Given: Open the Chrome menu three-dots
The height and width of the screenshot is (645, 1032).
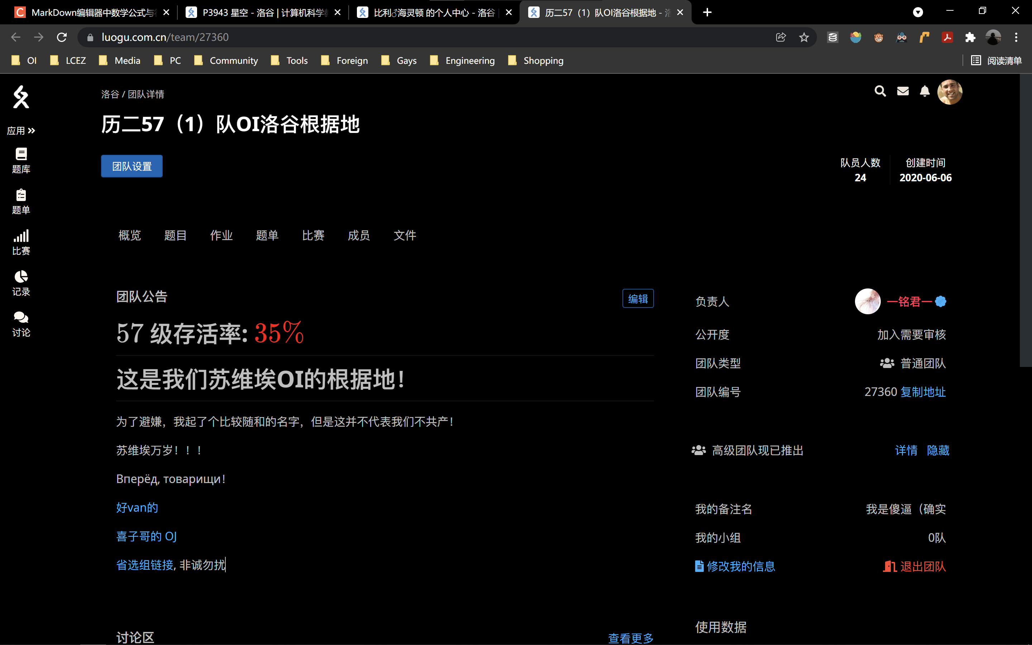Looking at the screenshot, I should 1016,37.
